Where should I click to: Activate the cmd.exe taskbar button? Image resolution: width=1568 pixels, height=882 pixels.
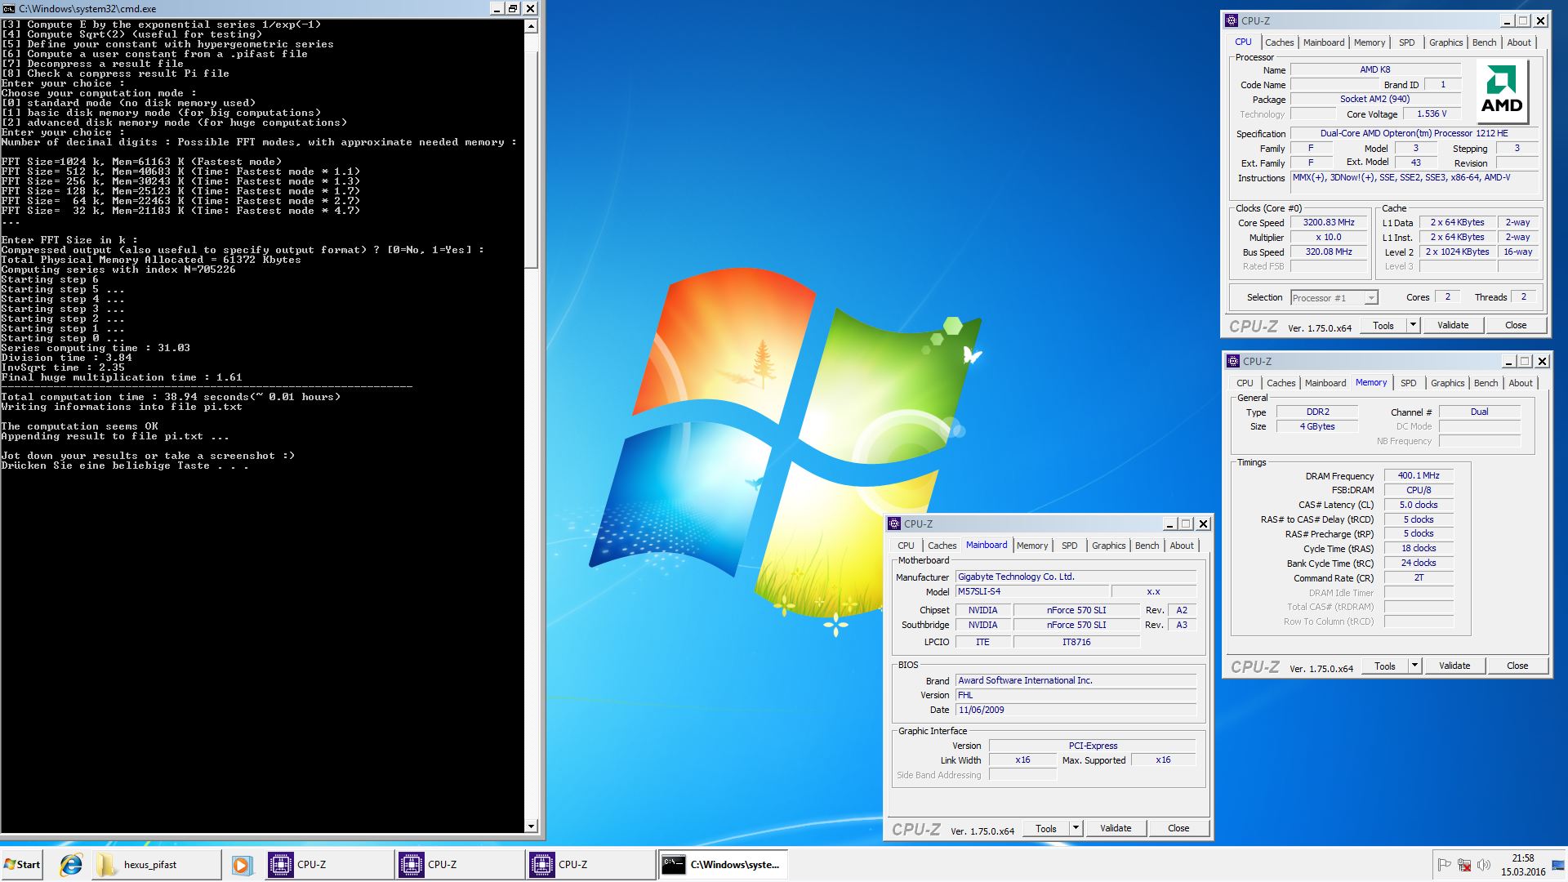(x=722, y=865)
